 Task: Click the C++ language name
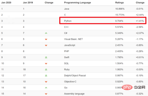click(66, 27)
